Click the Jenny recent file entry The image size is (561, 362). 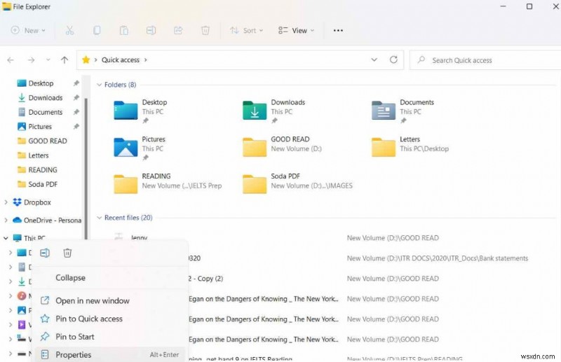click(139, 237)
